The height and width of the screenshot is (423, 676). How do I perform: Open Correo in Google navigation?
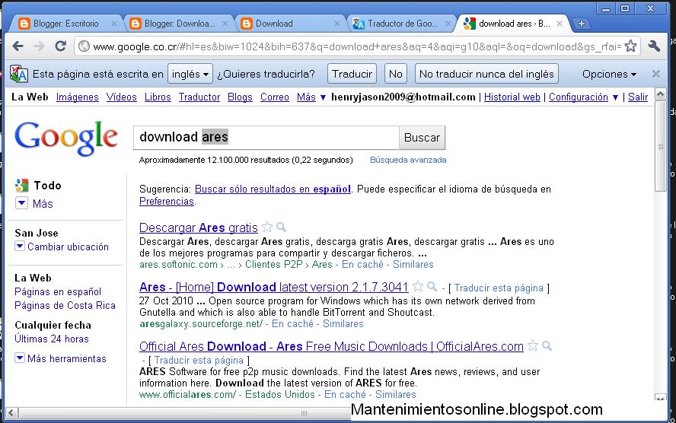[x=275, y=97]
